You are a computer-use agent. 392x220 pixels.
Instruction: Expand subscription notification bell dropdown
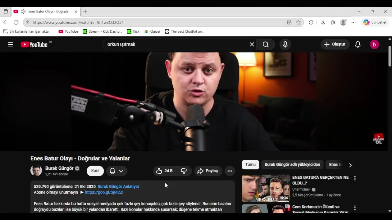[x=117, y=171]
